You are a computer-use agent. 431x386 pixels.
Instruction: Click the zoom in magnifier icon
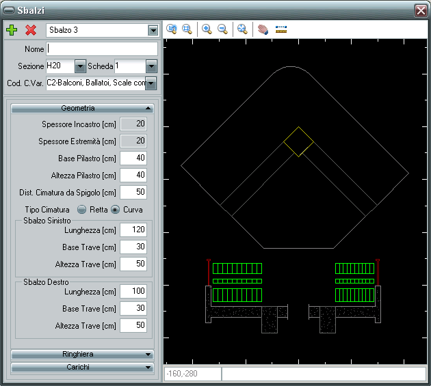(207, 29)
